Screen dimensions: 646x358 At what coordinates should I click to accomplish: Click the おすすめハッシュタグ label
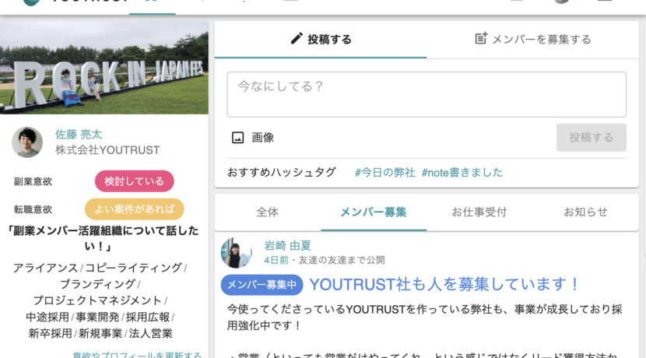pos(282,172)
